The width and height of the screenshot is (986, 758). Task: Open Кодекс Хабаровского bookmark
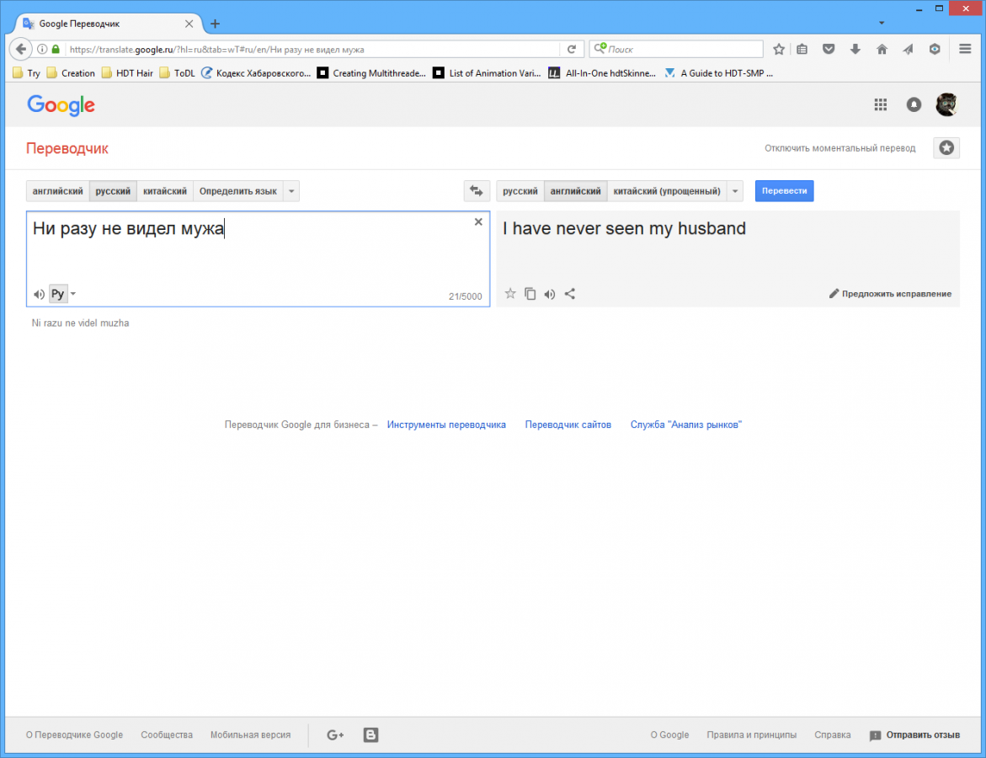pos(256,73)
